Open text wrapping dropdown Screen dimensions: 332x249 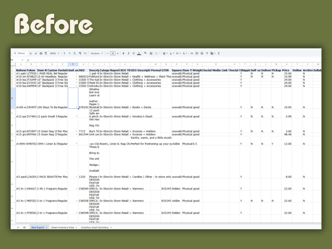point(178,53)
